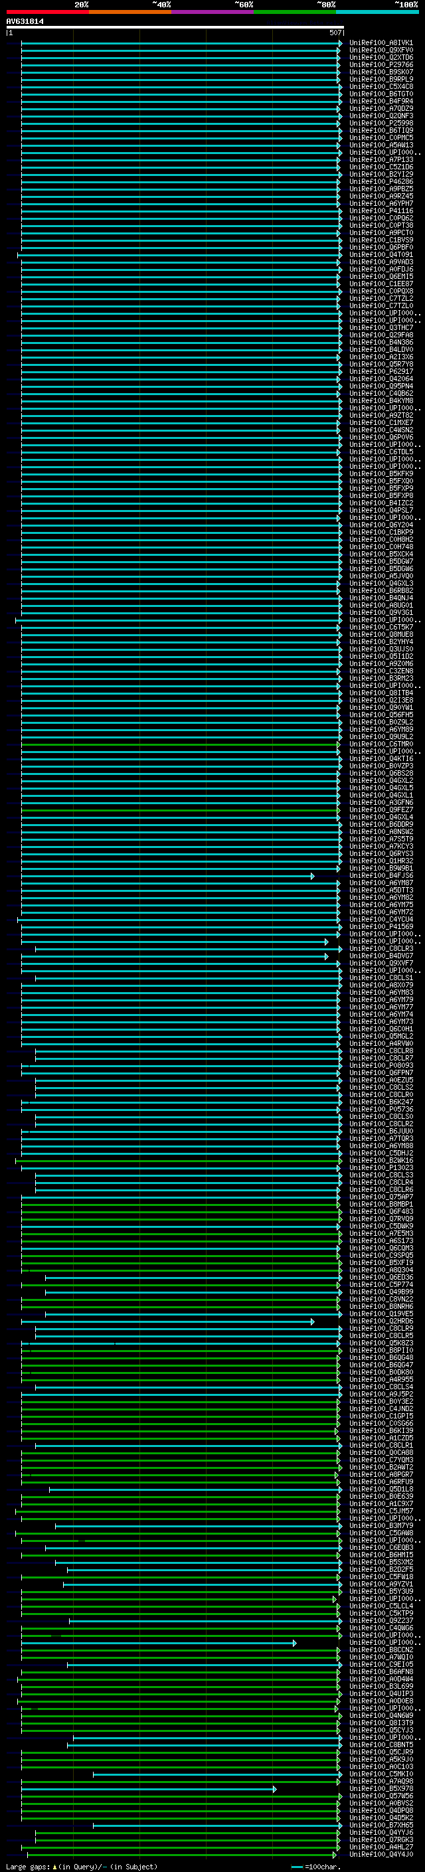
Task: Open hit UniRef100_P08093
Action: [x=381, y=1065]
